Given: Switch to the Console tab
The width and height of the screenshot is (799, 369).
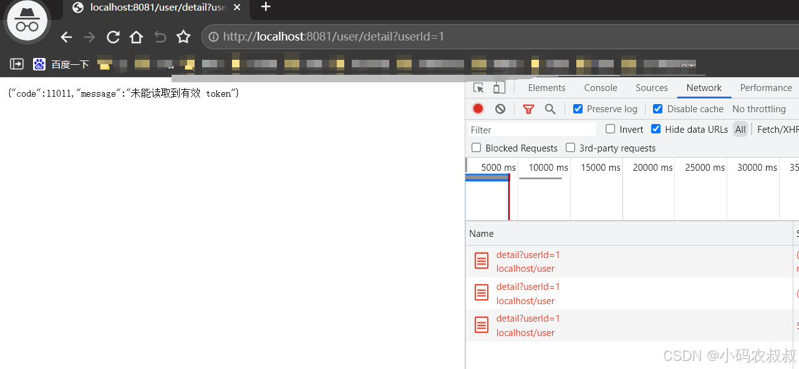Looking at the screenshot, I should 601,88.
